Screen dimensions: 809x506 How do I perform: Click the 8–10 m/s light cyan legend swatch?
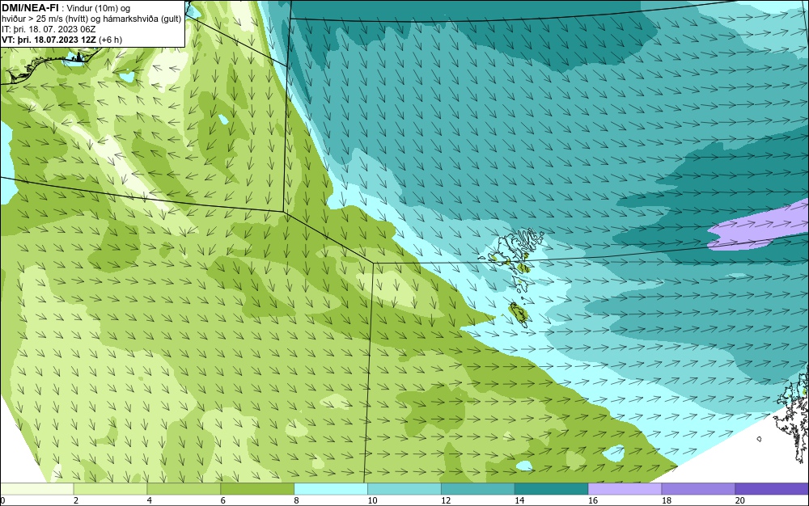click(x=331, y=488)
